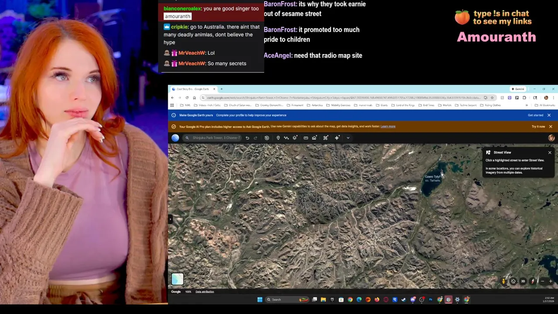This screenshot has width=558, height=314.
Task: Open the map style layer thumbnail
Action: (177, 279)
